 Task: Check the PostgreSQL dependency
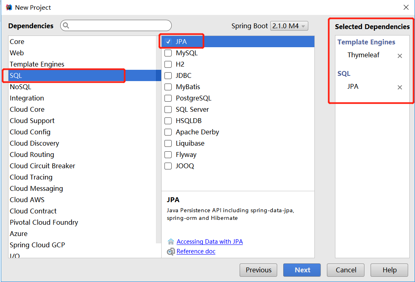pyautogui.click(x=168, y=98)
